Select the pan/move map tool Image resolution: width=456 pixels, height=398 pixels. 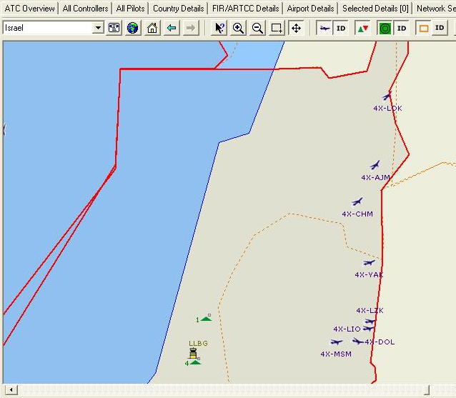point(296,28)
